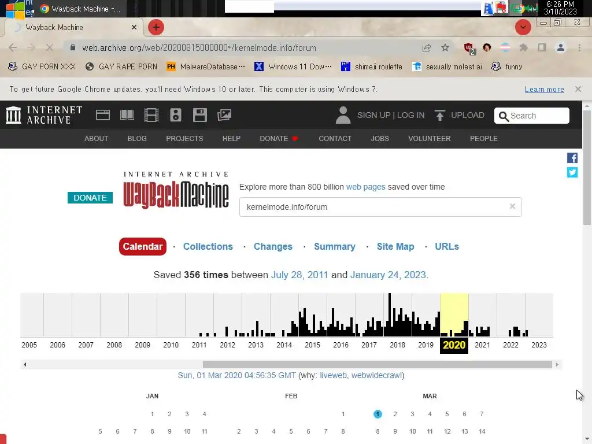
Task: Toggle the Chrome side panel icon
Action: click(542, 47)
